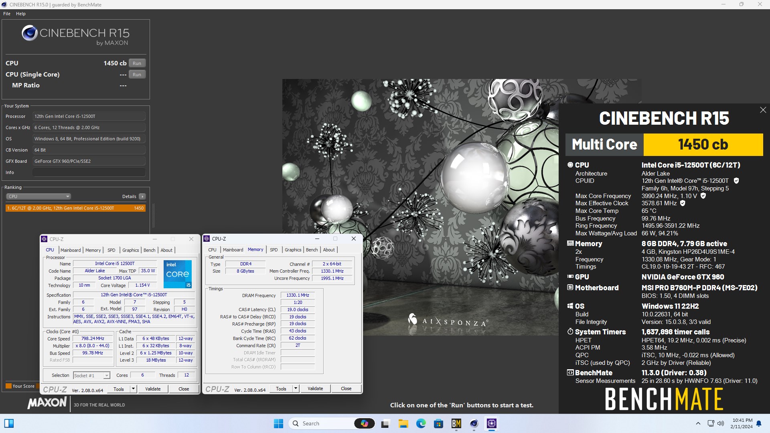Click Close button in right CPU-Z window
The image size is (770, 433).
tap(346, 388)
